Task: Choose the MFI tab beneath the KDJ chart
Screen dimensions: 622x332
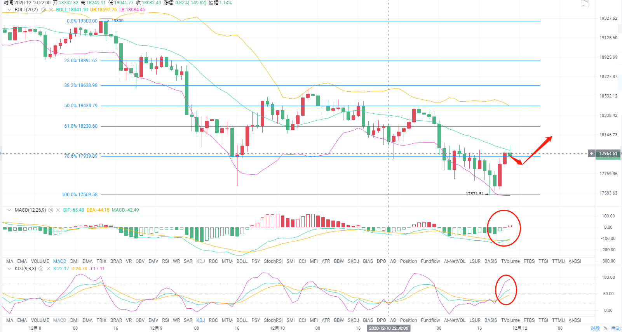Action: (x=314, y=320)
